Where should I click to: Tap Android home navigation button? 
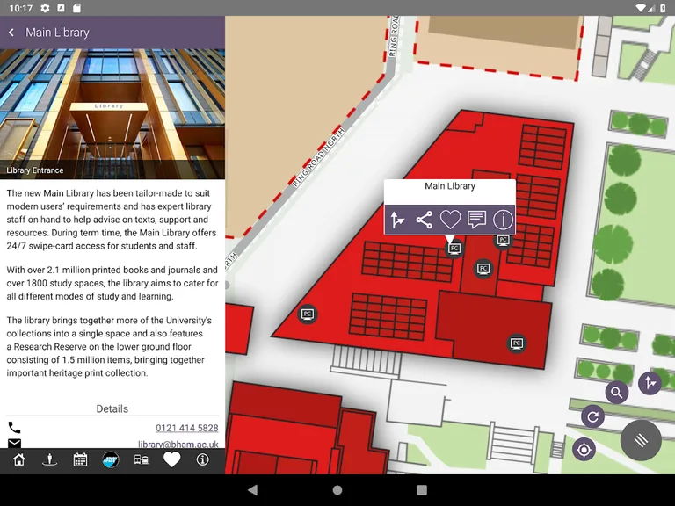(x=337, y=489)
